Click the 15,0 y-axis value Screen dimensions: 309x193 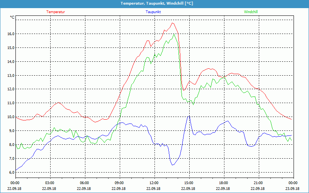11,47
